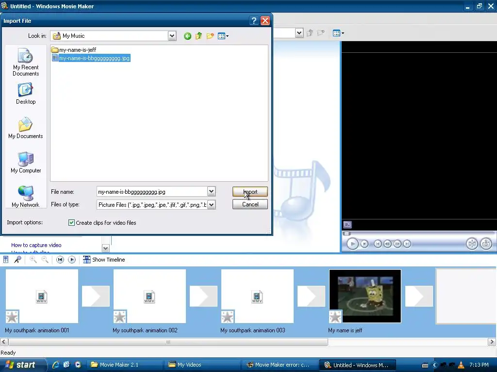Click video effect star on animation 003
The height and width of the screenshot is (372, 497).
[x=228, y=317]
